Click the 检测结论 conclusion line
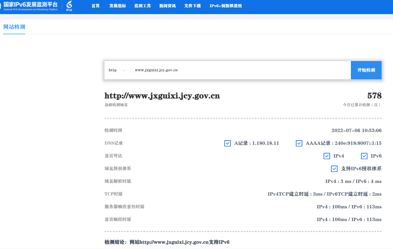The image size is (393, 249). tap(167, 242)
